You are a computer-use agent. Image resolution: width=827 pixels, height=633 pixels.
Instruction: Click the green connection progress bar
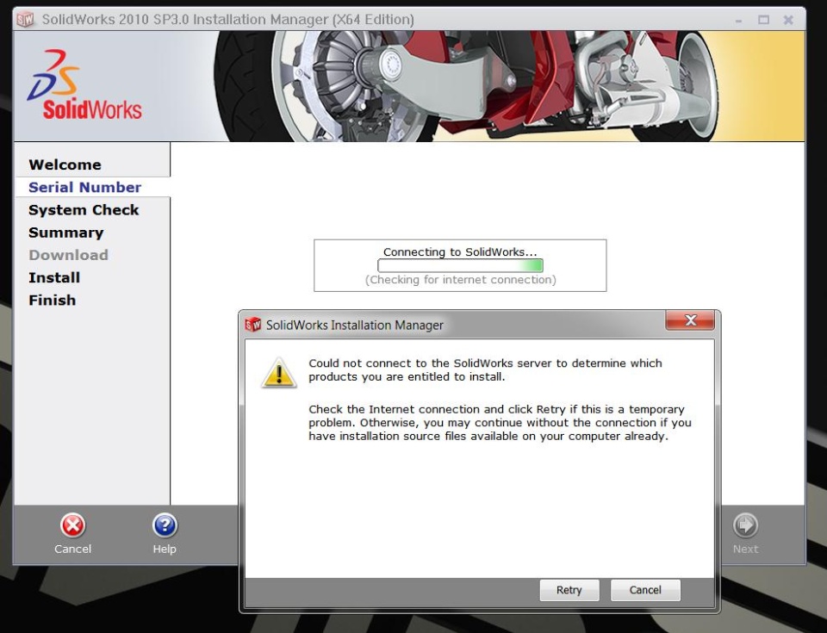point(460,265)
